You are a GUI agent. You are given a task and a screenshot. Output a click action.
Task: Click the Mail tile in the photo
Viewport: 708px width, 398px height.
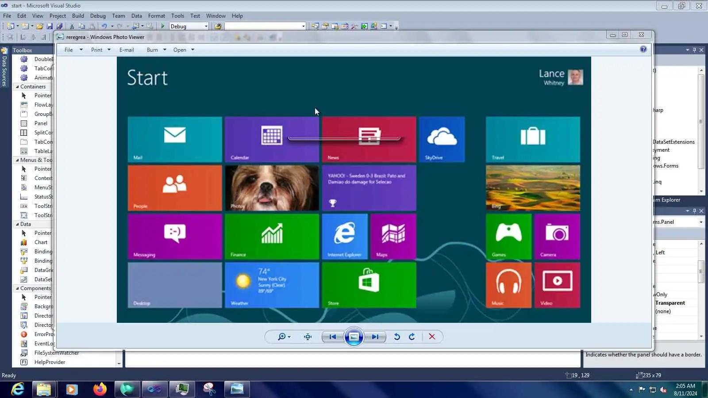[x=175, y=139]
